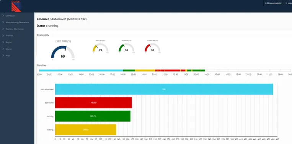
Task: Open the Welcome admin user dropdown
Action: [x=274, y=3]
